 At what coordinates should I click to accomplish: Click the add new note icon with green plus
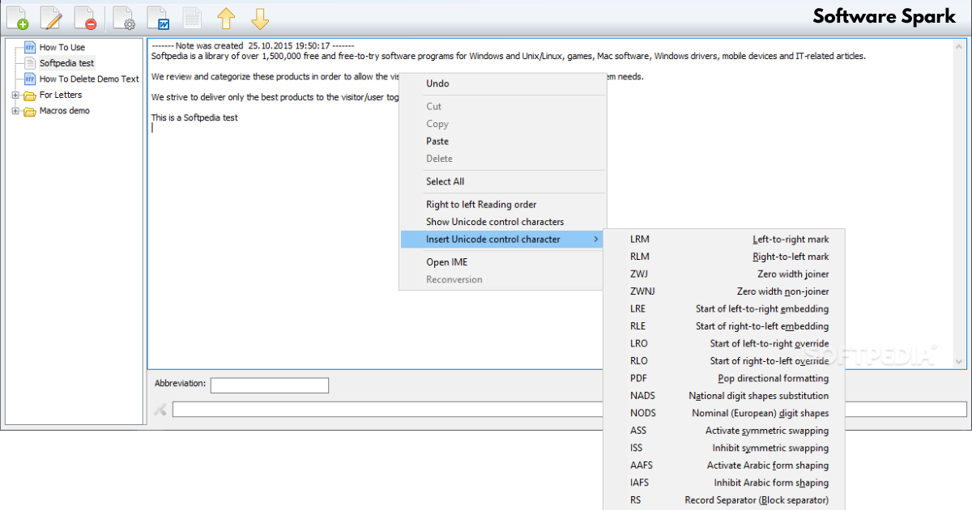(x=17, y=17)
